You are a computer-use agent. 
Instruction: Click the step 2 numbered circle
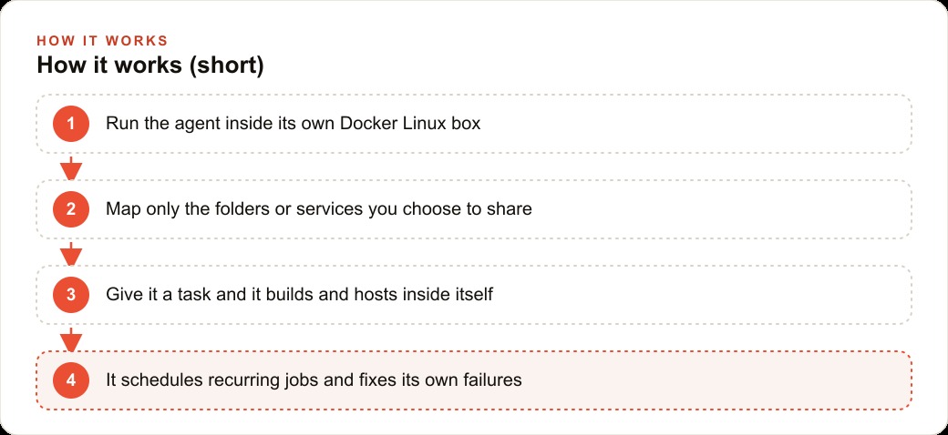click(x=71, y=209)
